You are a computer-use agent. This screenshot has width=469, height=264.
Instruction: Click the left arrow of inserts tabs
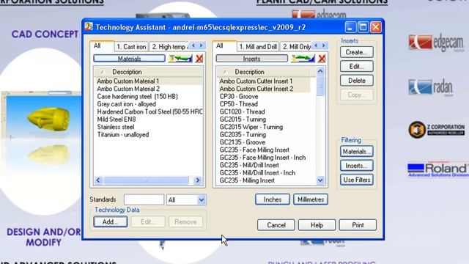(316, 45)
